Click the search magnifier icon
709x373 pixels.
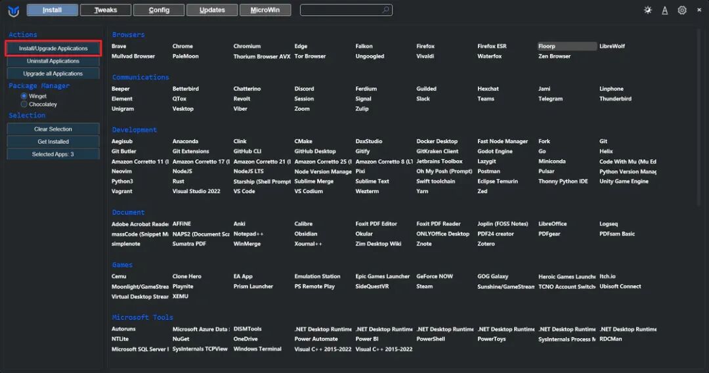(x=385, y=9)
